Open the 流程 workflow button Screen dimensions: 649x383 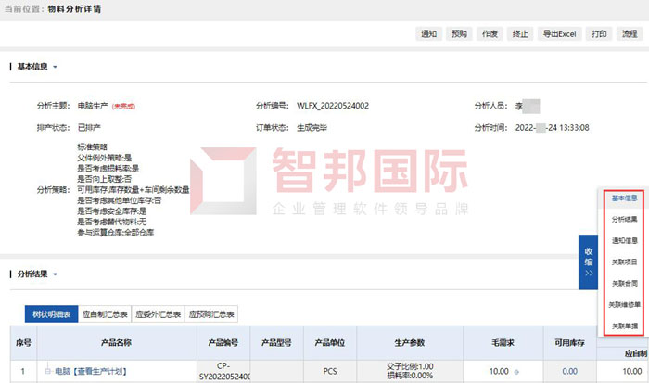pyautogui.click(x=630, y=34)
